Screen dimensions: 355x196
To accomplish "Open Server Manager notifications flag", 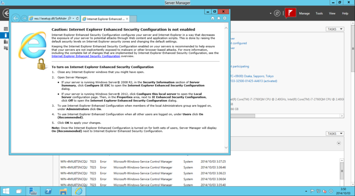I will coord(291,13).
